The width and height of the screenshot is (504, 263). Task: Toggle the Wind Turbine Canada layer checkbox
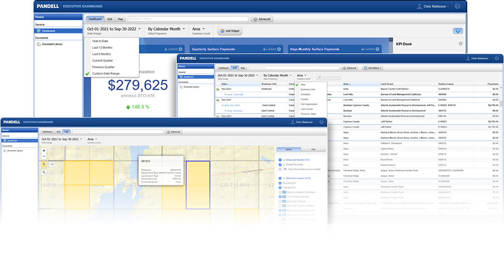coord(280,197)
